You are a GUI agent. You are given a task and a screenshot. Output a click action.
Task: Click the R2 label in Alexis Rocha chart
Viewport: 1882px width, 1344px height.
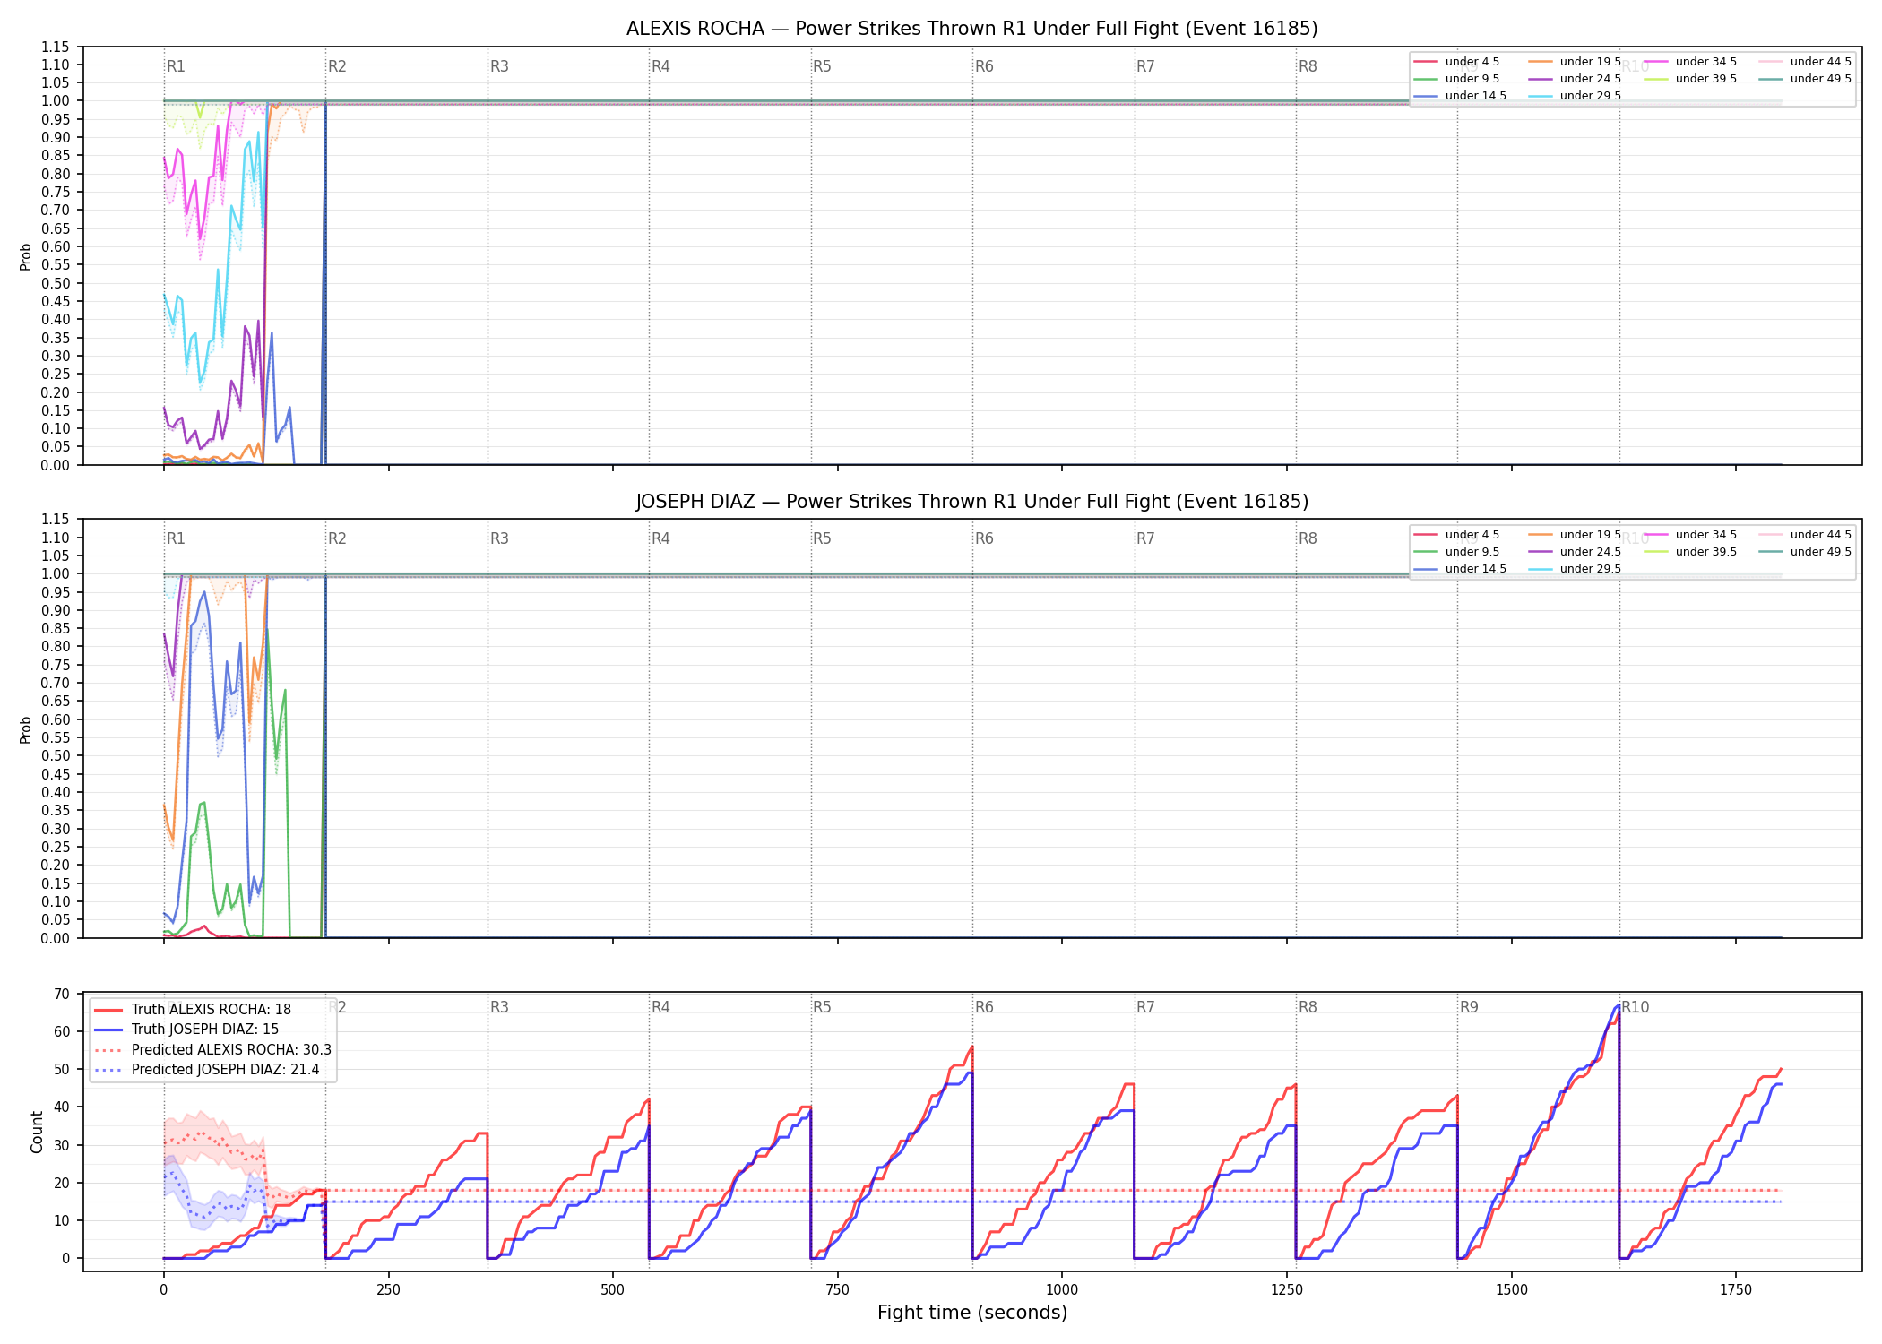pyautogui.click(x=337, y=66)
